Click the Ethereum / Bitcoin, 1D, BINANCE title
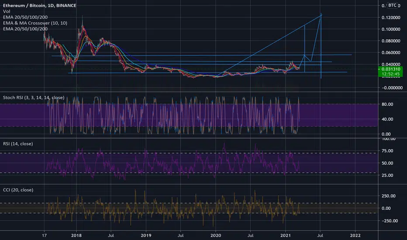Image resolution: width=407 pixels, height=240 pixels. [x=39, y=5]
